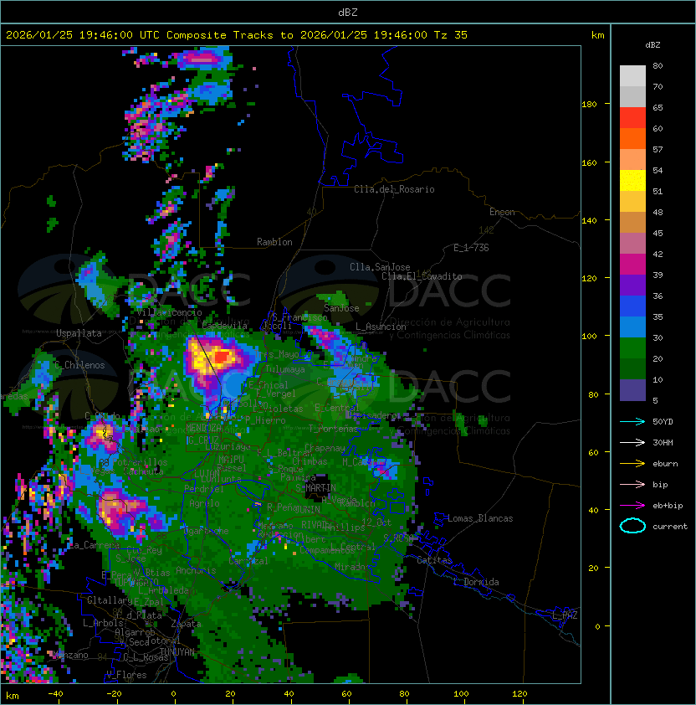Click the 'dBZ' heading above color scale

pyautogui.click(x=652, y=45)
